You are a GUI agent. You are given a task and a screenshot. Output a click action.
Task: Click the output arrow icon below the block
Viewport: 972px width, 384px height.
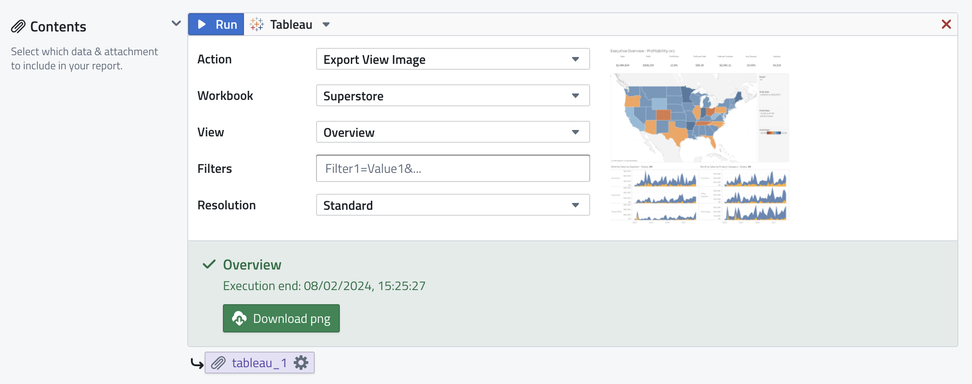(x=197, y=363)
